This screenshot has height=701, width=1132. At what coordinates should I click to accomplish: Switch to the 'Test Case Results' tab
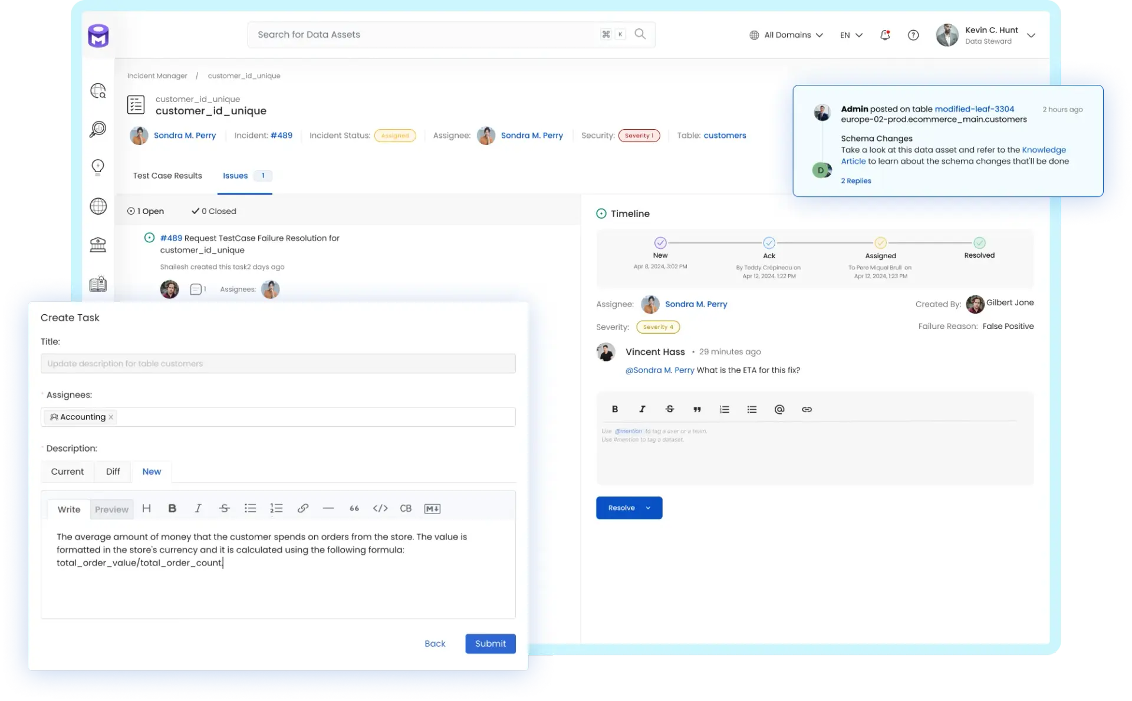tap(167, 175)
